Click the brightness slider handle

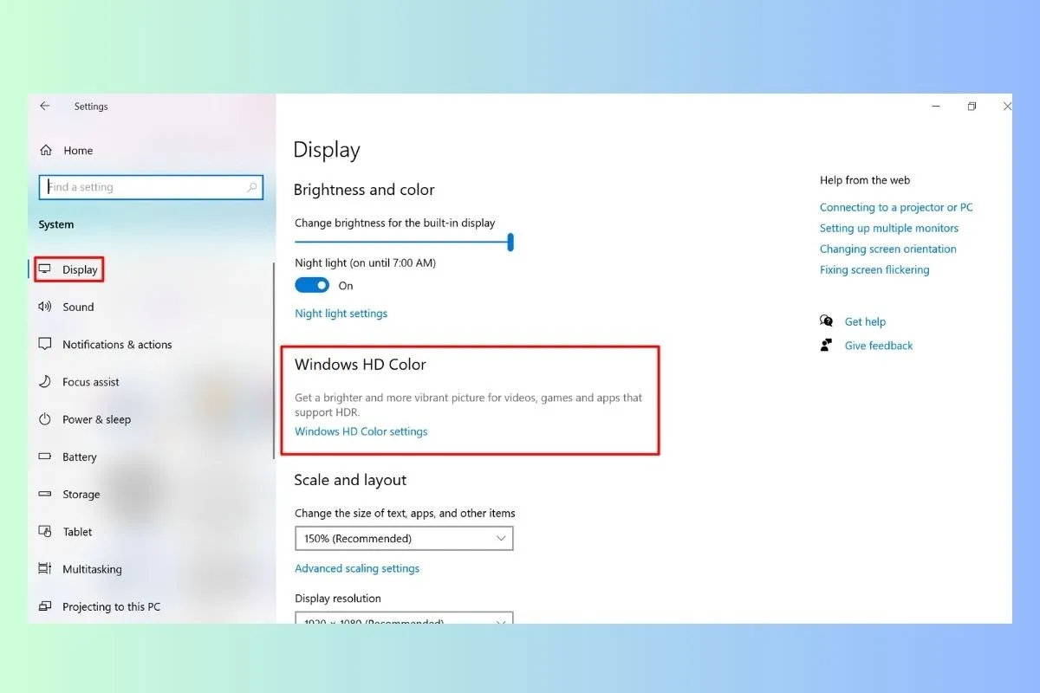click(x=510, y=243)
